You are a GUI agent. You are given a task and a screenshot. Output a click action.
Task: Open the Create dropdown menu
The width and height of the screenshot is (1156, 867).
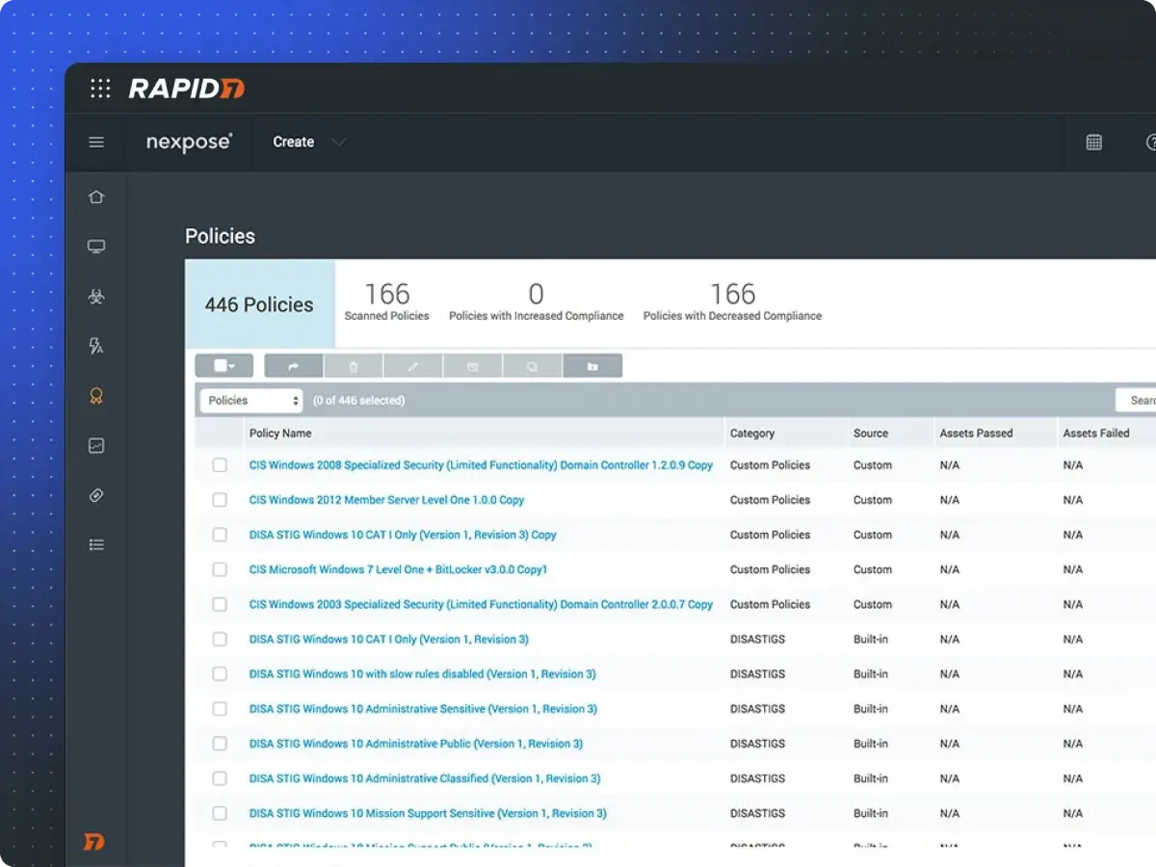coord(308,142)
